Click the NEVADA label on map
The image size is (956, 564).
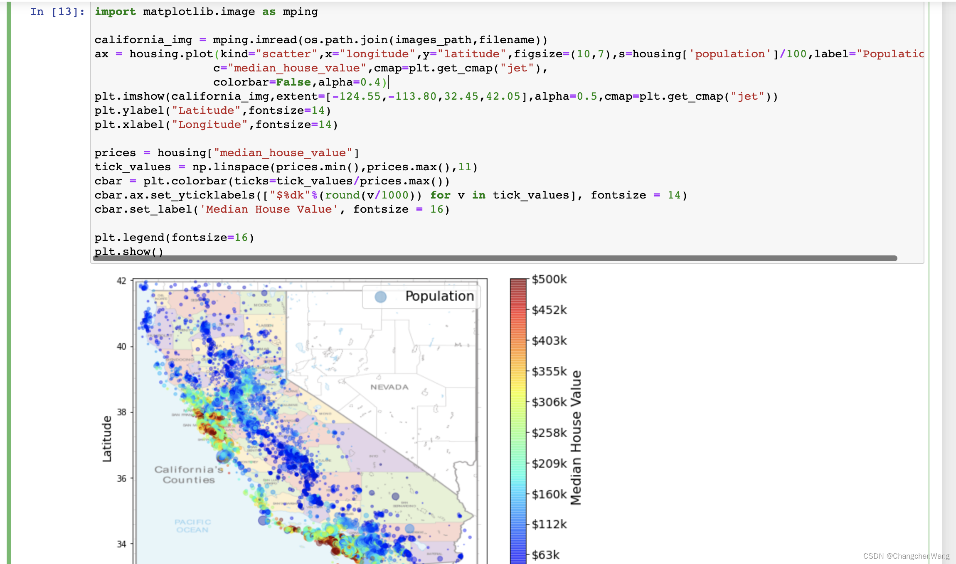[x=389, y=387]
